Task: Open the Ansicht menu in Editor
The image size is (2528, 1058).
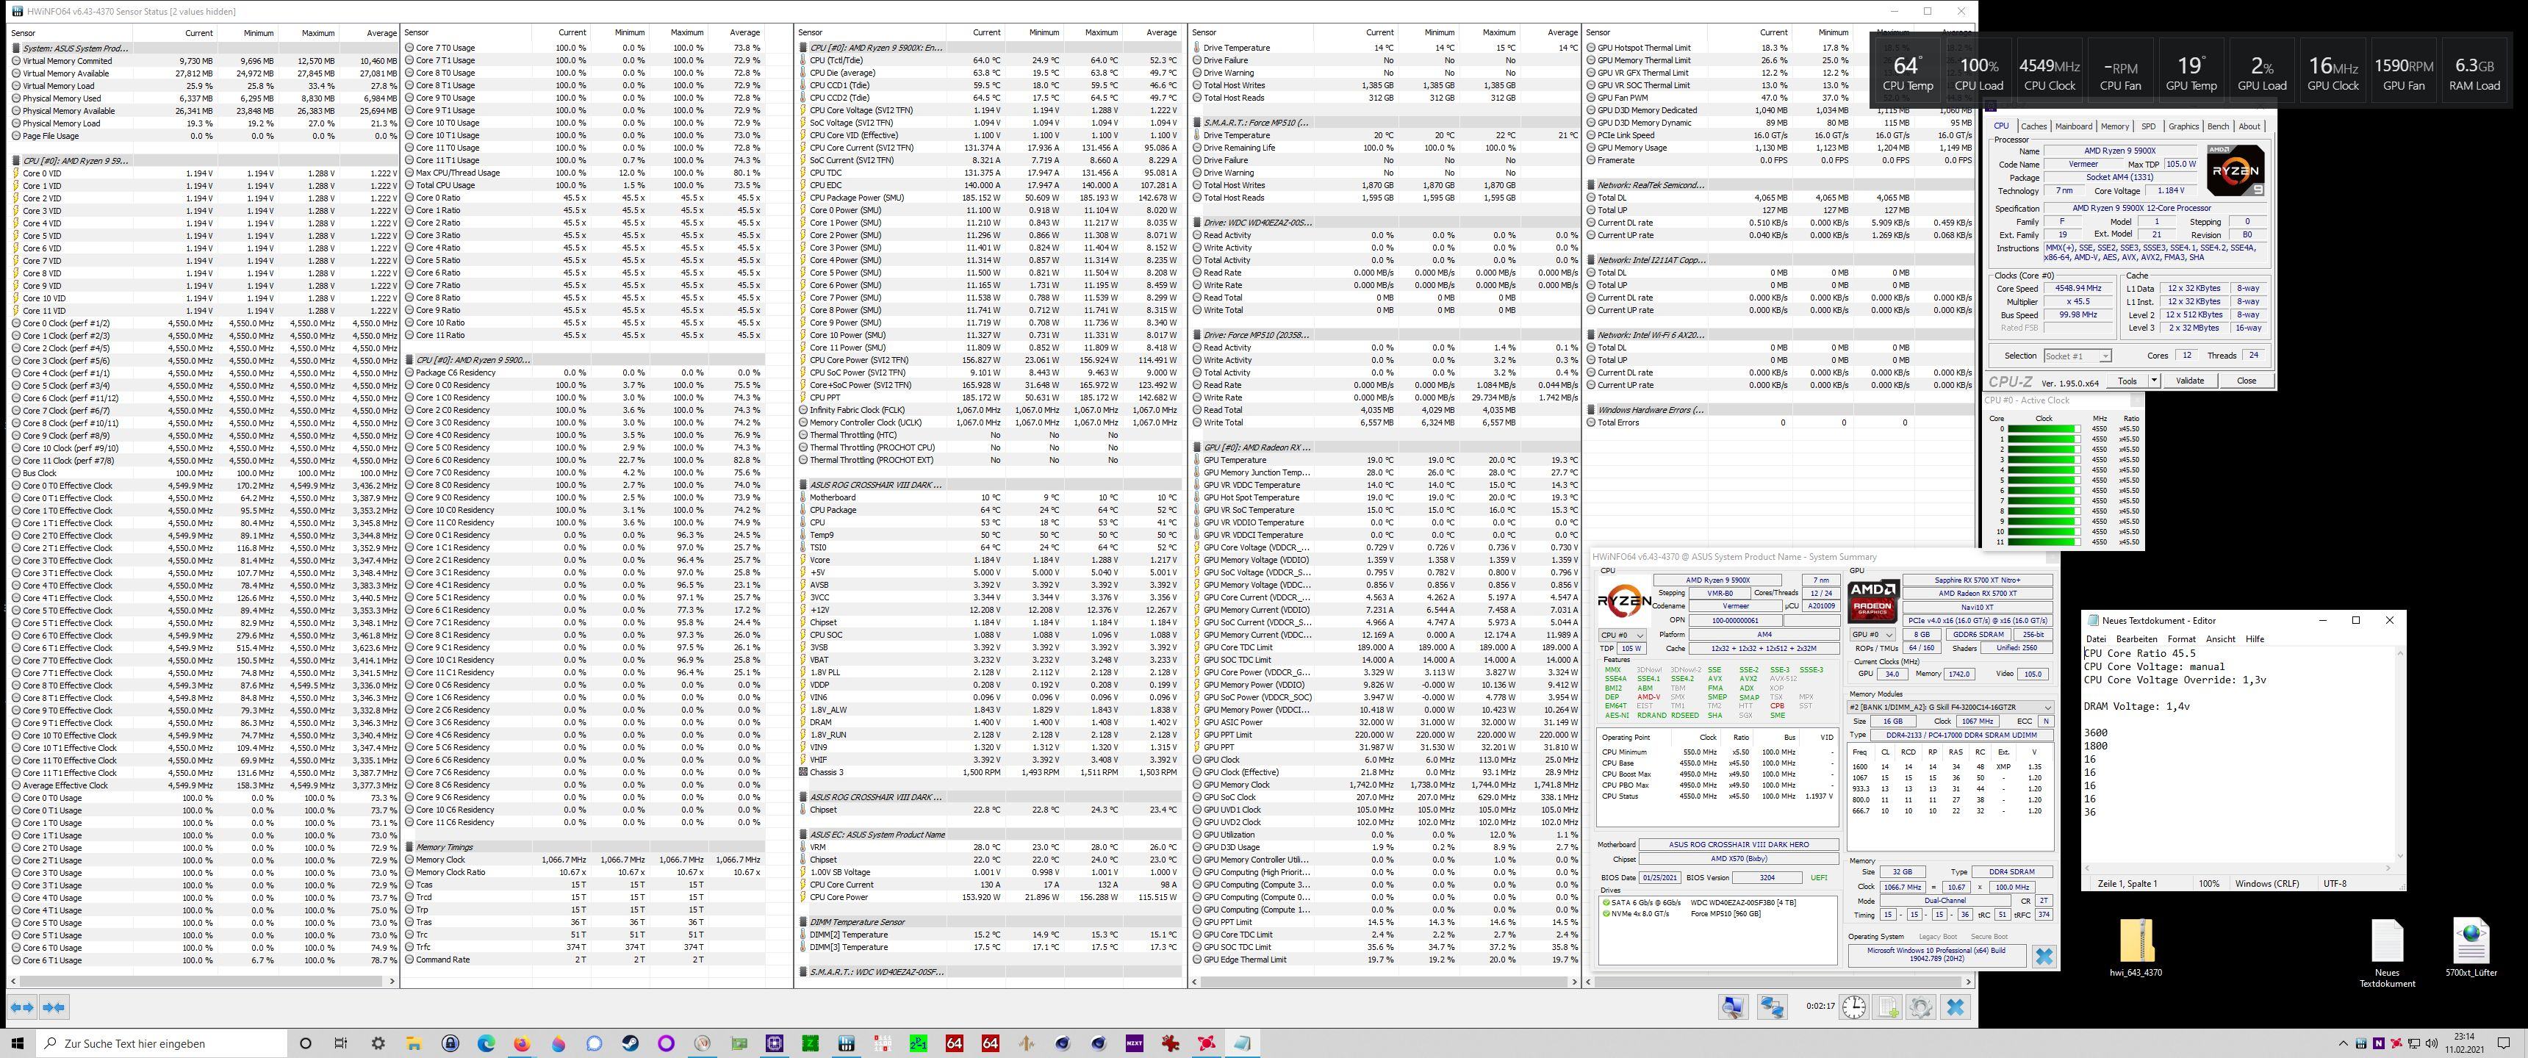Action: tap(2220, 639)
